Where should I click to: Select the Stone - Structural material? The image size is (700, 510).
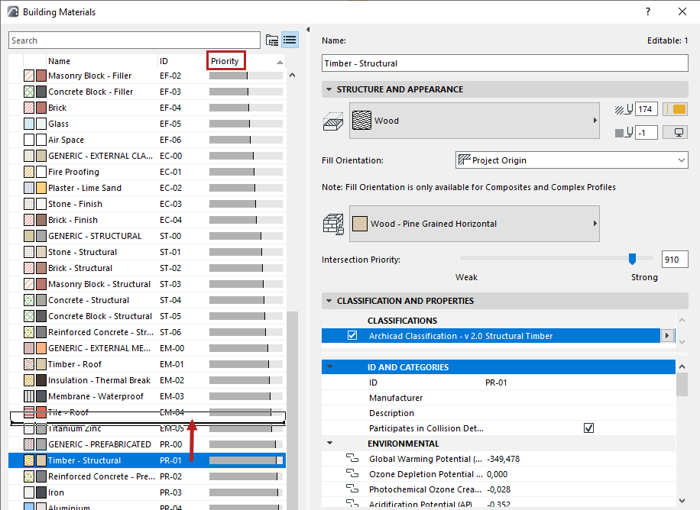click(147, 252)
